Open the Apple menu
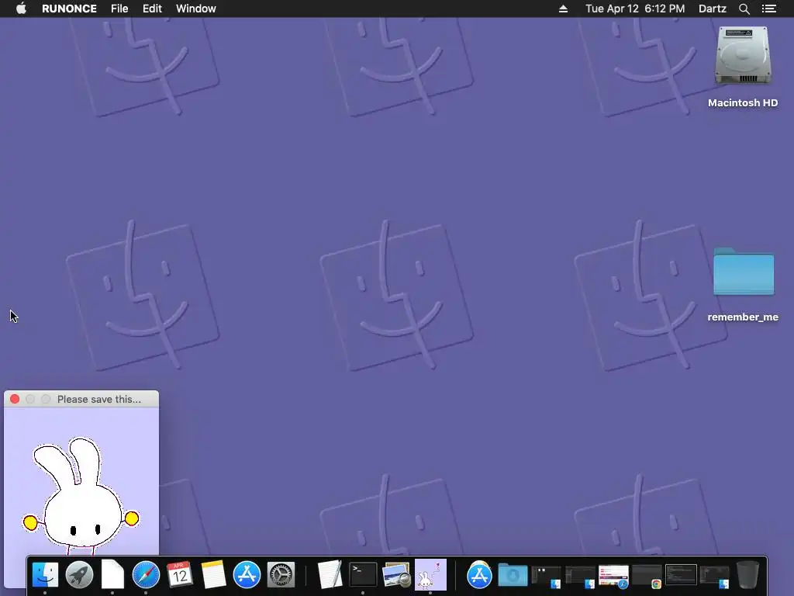Viewport: 794px width, 596px height. 21,9
